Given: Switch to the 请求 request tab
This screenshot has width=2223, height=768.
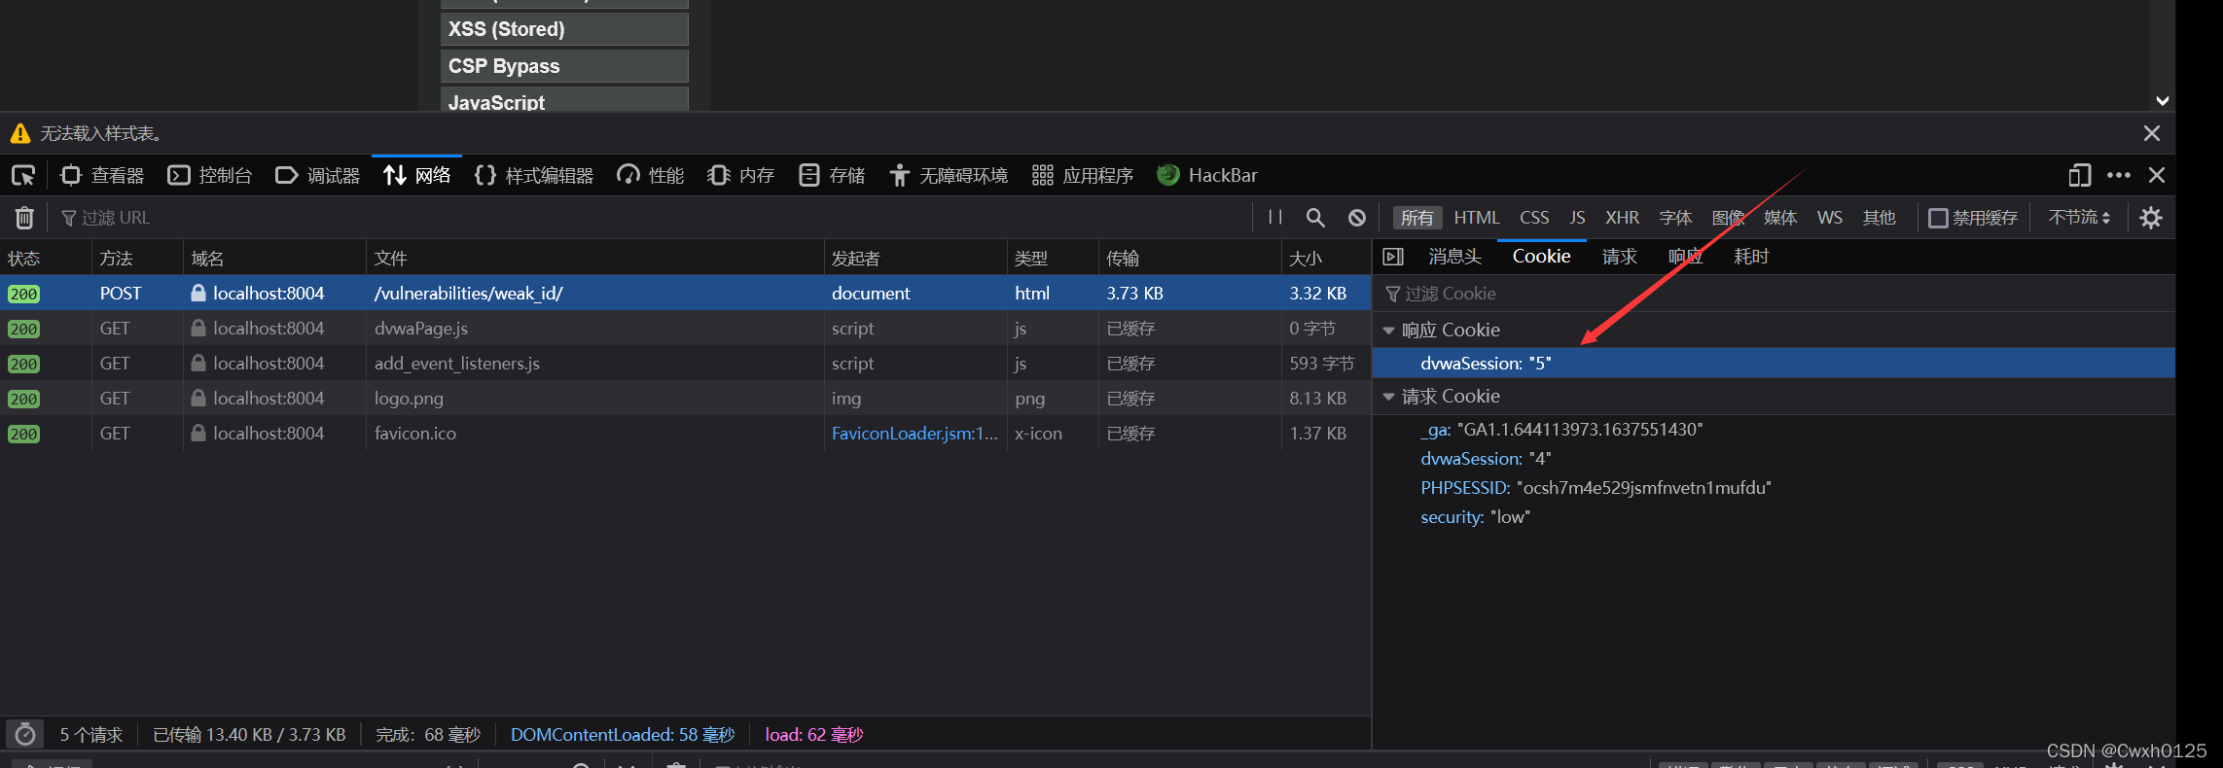Looking at the screenshot, I should click(x=1620, y=257).
